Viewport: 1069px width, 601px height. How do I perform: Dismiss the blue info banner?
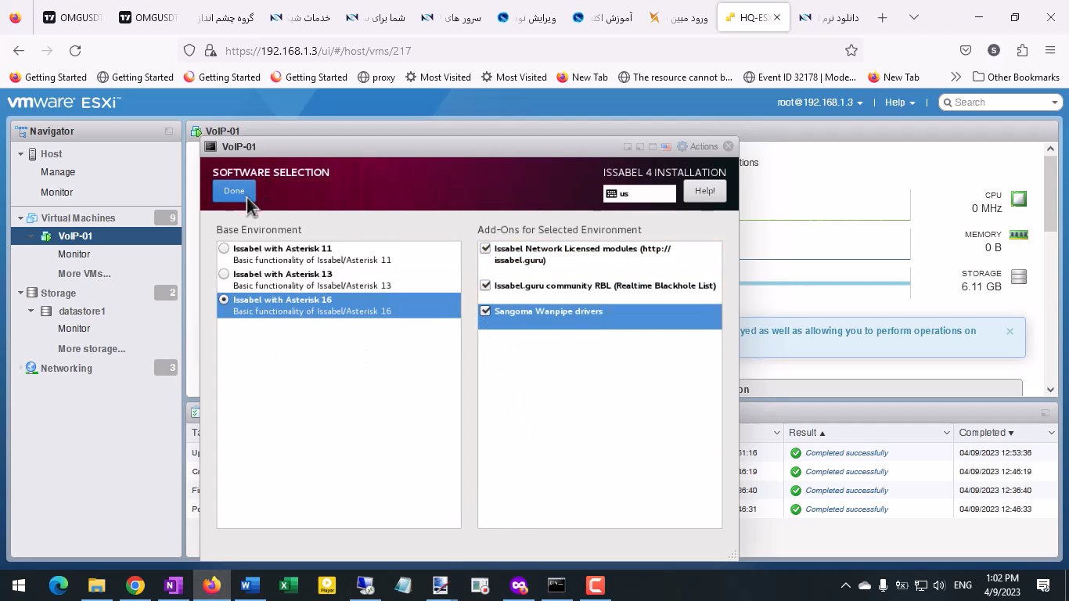(1010, 331)
